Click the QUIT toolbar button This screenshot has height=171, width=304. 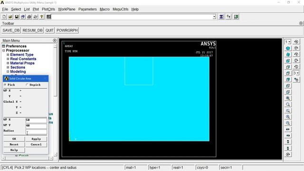click(x=49, y=30)
